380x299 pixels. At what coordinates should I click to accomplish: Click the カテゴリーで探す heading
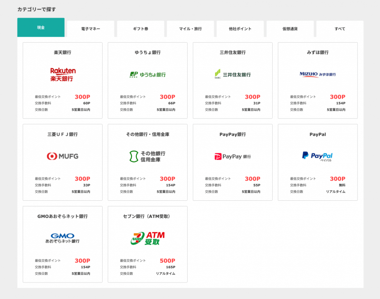[37, 9]
